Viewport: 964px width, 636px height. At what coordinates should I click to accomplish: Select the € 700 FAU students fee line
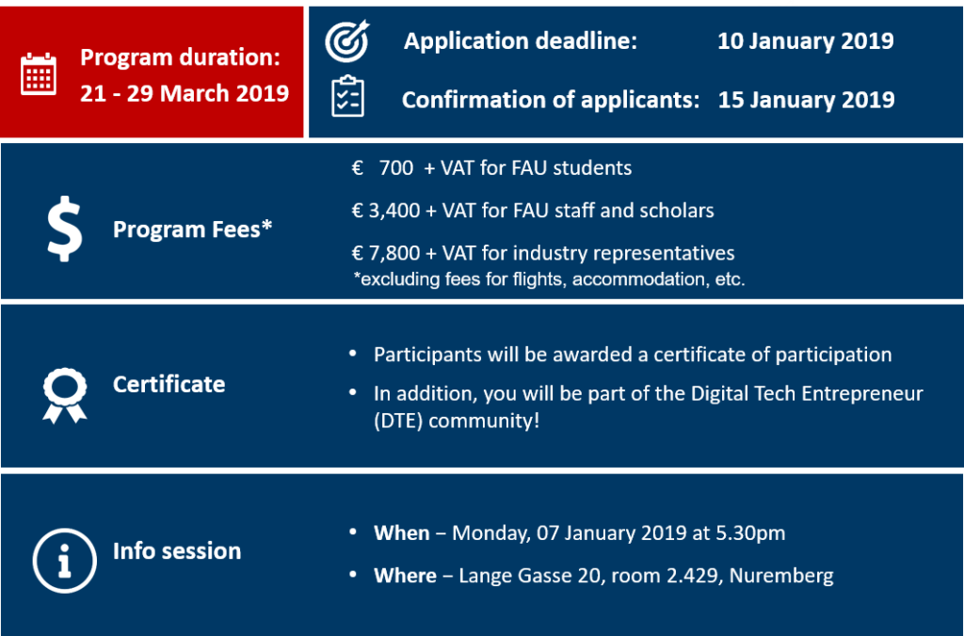click(491, 168)
